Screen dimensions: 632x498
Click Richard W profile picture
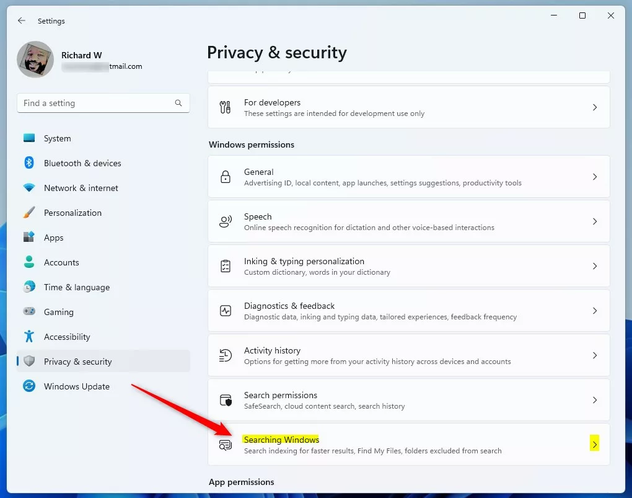point(35,60)
